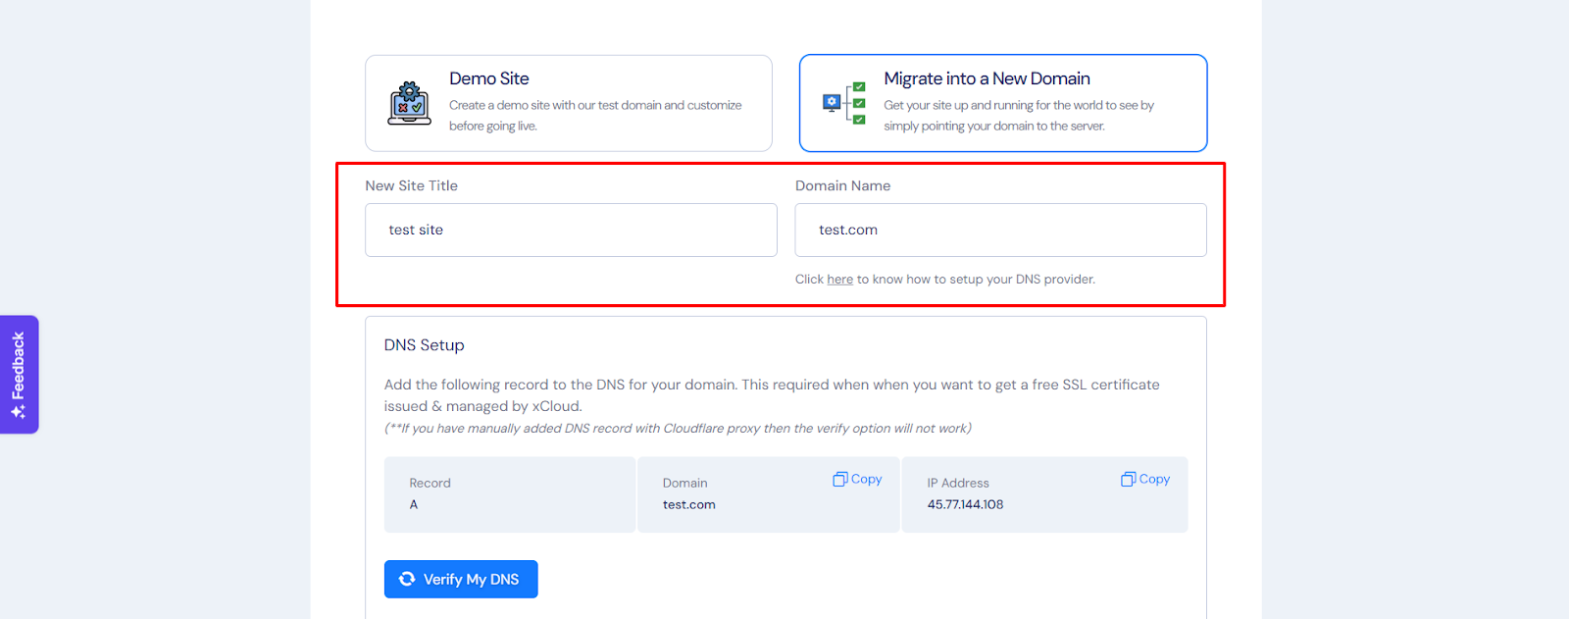Open the Feedback side tab
The width and height of the screenshot is (1569, 619).
click(19, 374)
